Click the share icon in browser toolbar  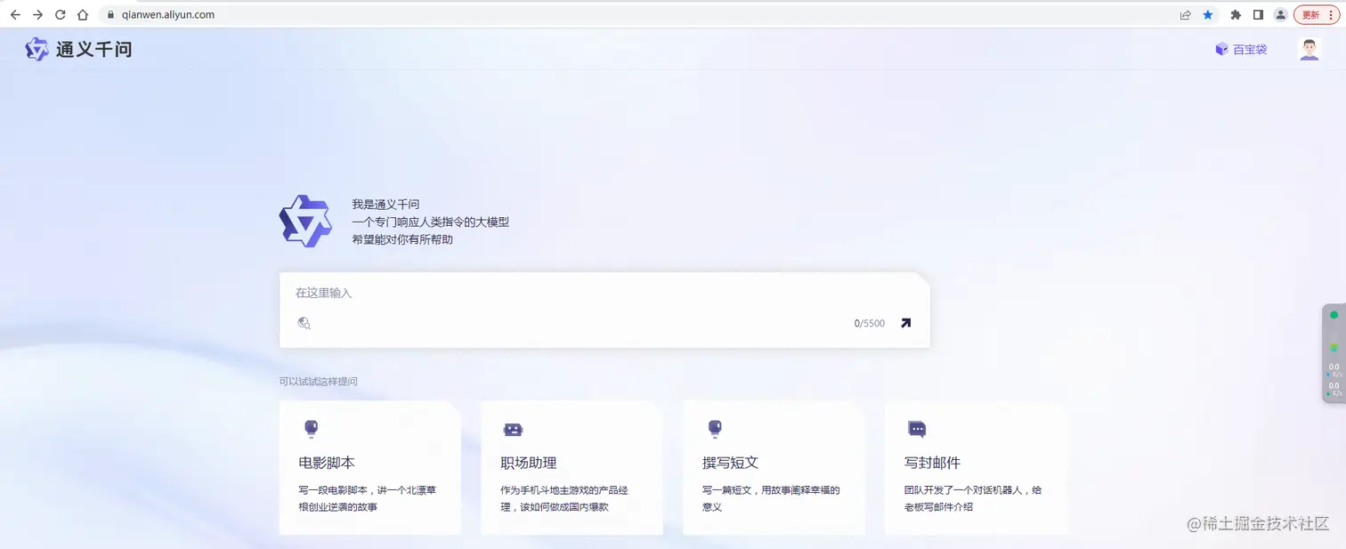(1185, 14)
